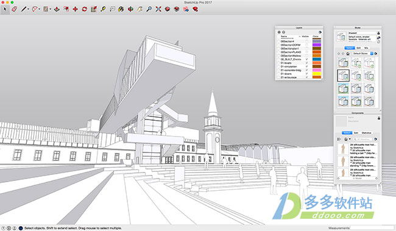Pick the Arc drawing tool
396x231 pixels.
34,9
